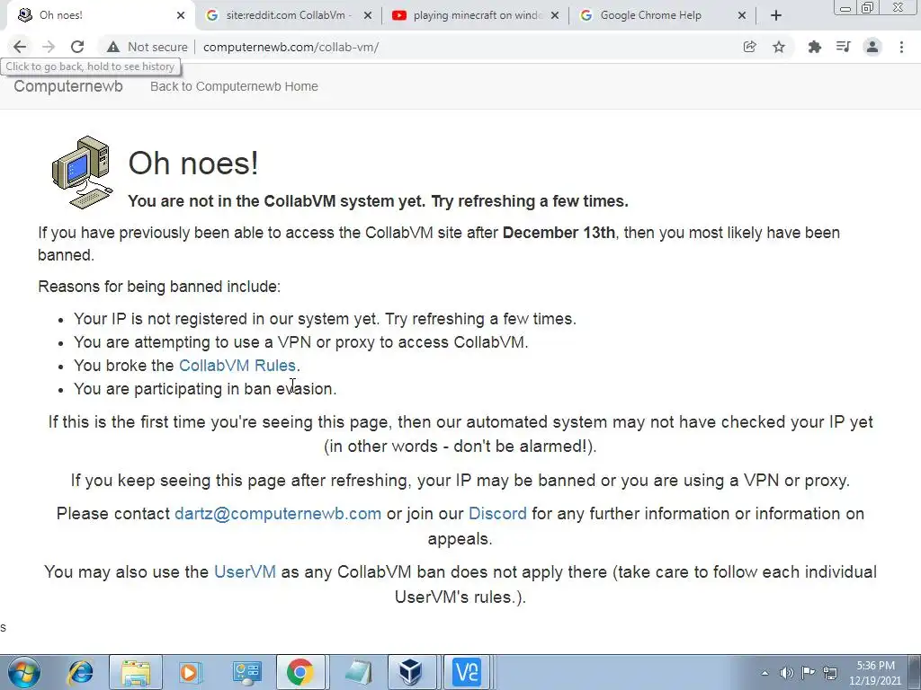Minimize the Chrome window
The image size is (921, 690).
(x=845, y=8)
